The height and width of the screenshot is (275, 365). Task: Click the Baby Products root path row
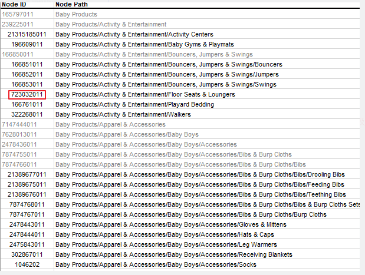tap(76, 14)
